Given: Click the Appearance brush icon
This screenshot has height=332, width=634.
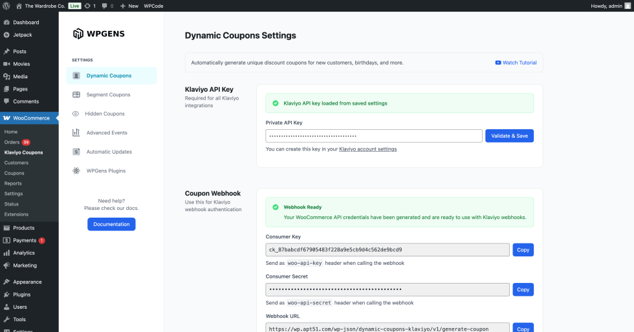Looking at the screenshot, I should pyautogui.click(x=6, y=282).
